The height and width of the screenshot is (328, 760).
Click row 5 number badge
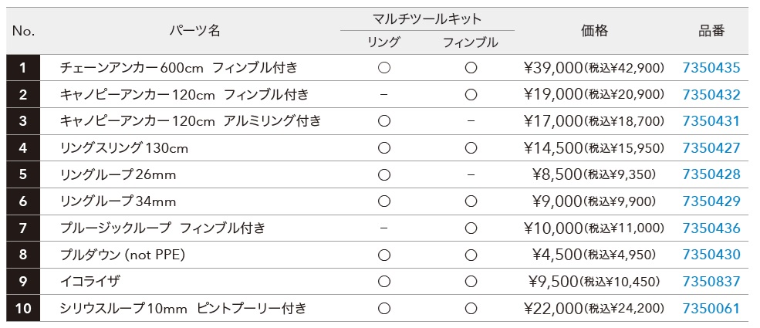click(x=23, y=174)
